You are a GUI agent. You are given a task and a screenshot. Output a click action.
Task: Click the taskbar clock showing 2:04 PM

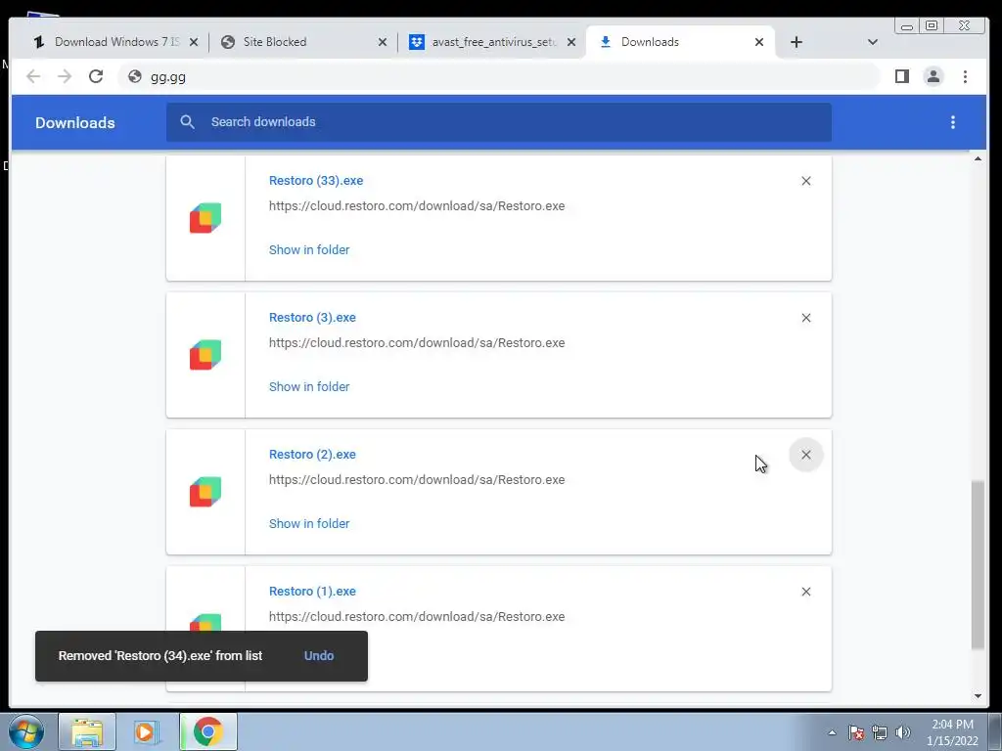pyautogui.click(x=952, y=732)
